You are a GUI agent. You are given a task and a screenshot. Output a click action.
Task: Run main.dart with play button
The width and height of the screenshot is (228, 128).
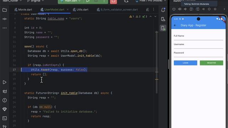(x=88, y=1)
